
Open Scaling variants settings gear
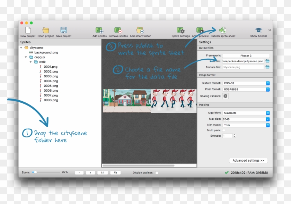[x=225, y=96]
